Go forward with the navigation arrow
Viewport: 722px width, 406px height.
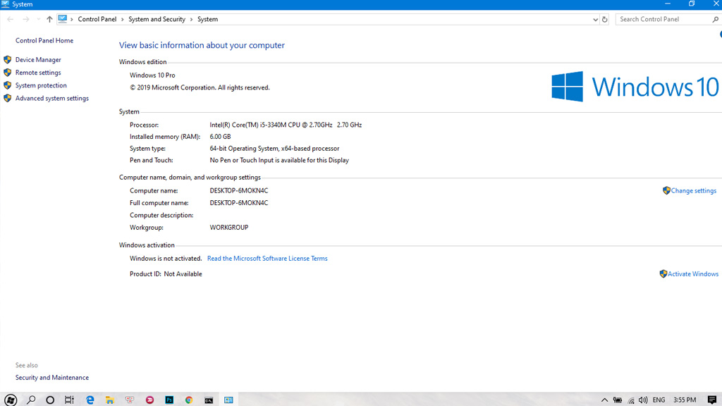[26, 19]
